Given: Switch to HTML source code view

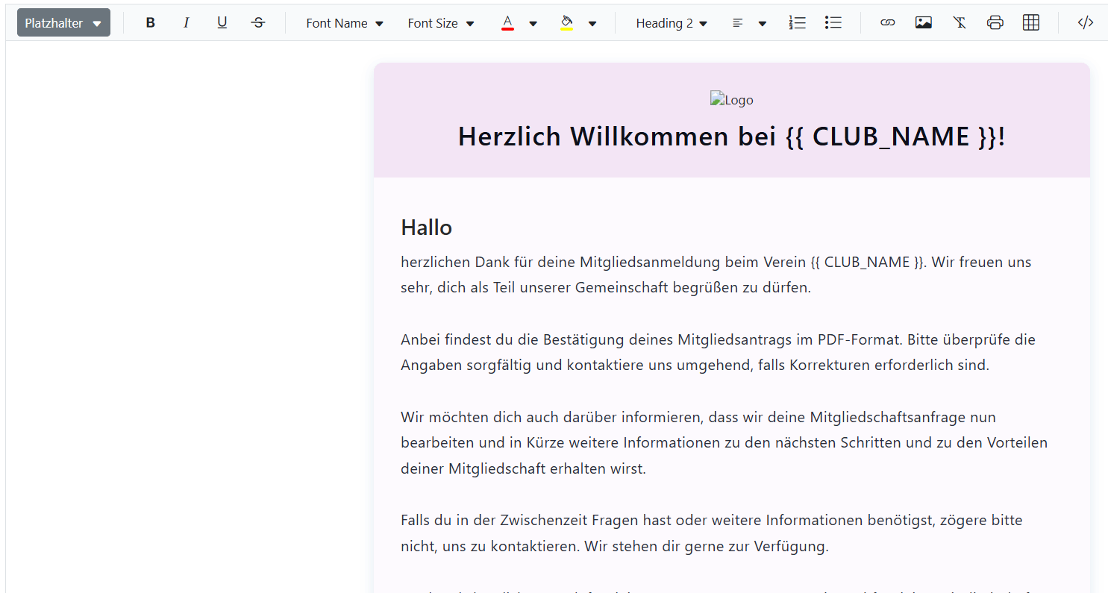Looking at the screenshot, I should [x=1086, y=23].
